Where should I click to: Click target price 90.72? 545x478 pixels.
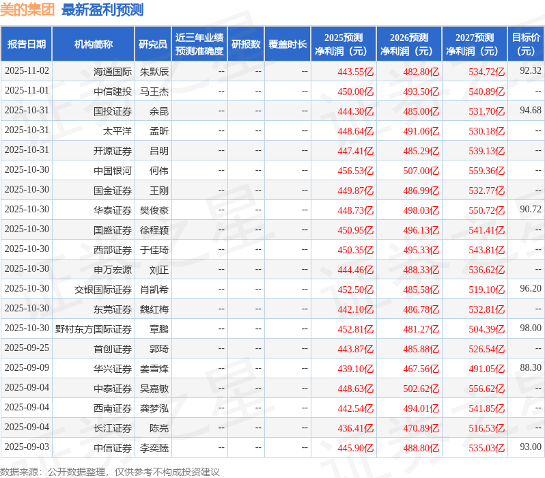click(x=531, y=210)
